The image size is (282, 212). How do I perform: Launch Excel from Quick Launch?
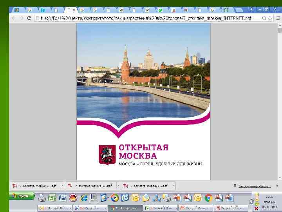click(x=52, y=198)
